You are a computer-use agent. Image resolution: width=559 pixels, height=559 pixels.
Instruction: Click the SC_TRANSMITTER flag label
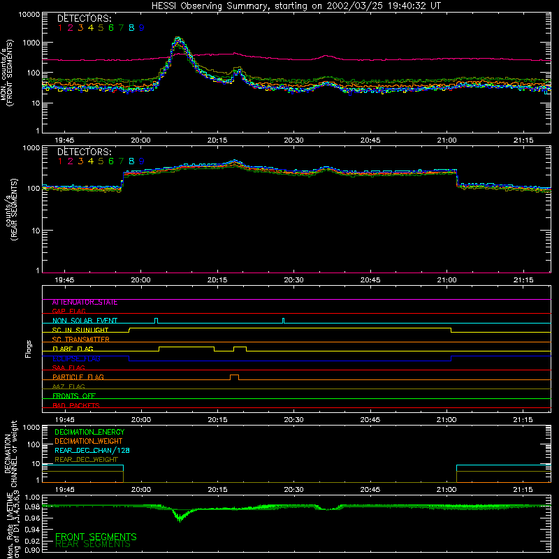(x=81, y=339)
